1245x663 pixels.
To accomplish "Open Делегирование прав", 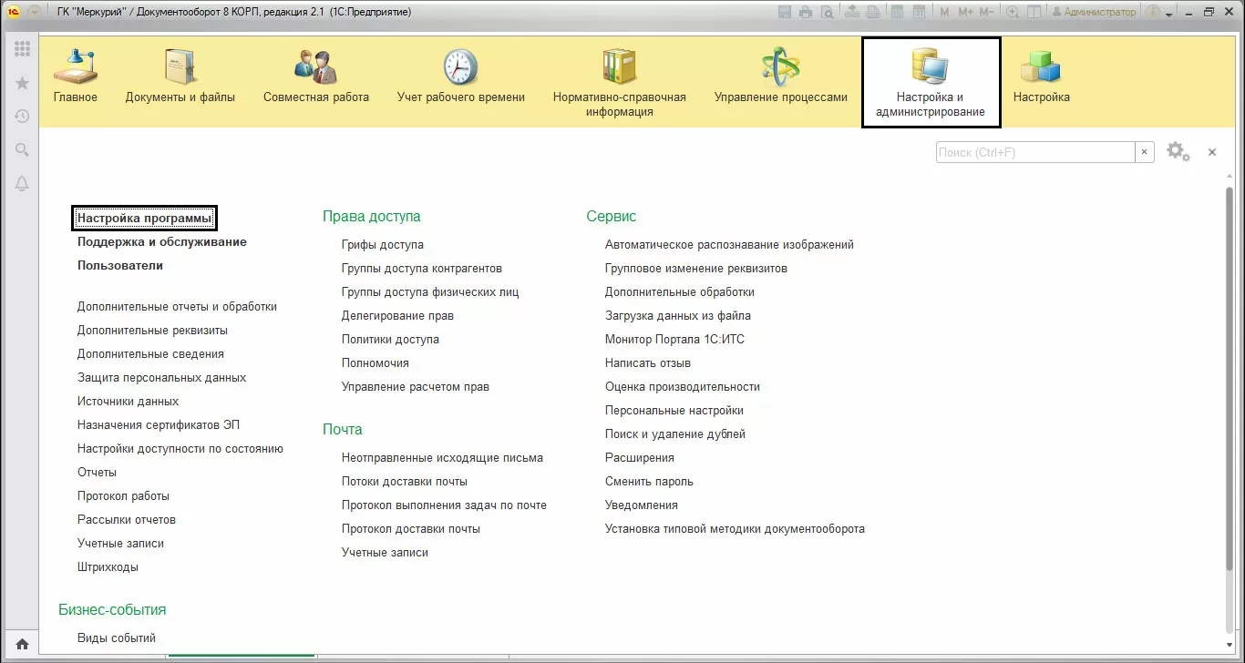I will (397, 316).
